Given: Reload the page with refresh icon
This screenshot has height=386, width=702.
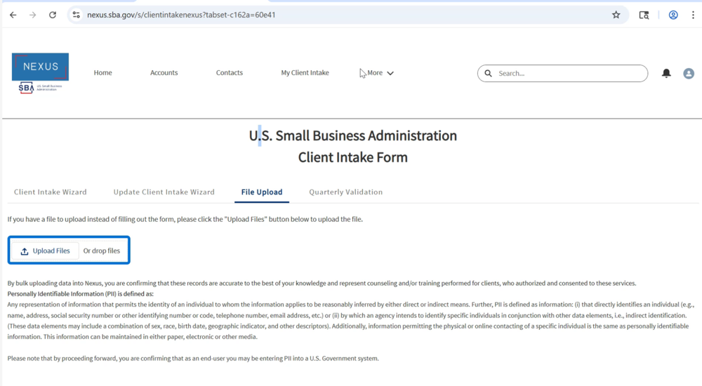Looking at the screenshot, I should (52, 15).
